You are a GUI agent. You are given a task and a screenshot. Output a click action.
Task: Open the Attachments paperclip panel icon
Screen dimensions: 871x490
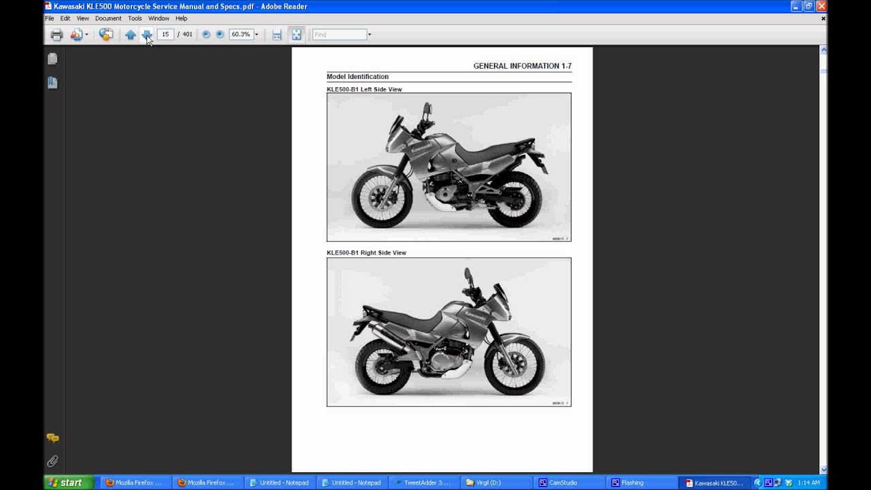pos(52,461)
